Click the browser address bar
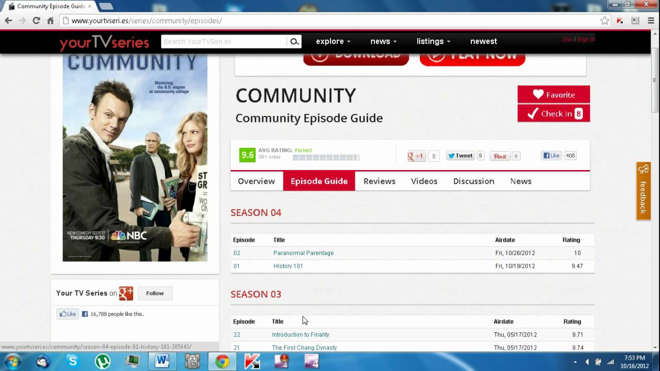The height and width of the screenshot is (371, 660). [330, 21]
